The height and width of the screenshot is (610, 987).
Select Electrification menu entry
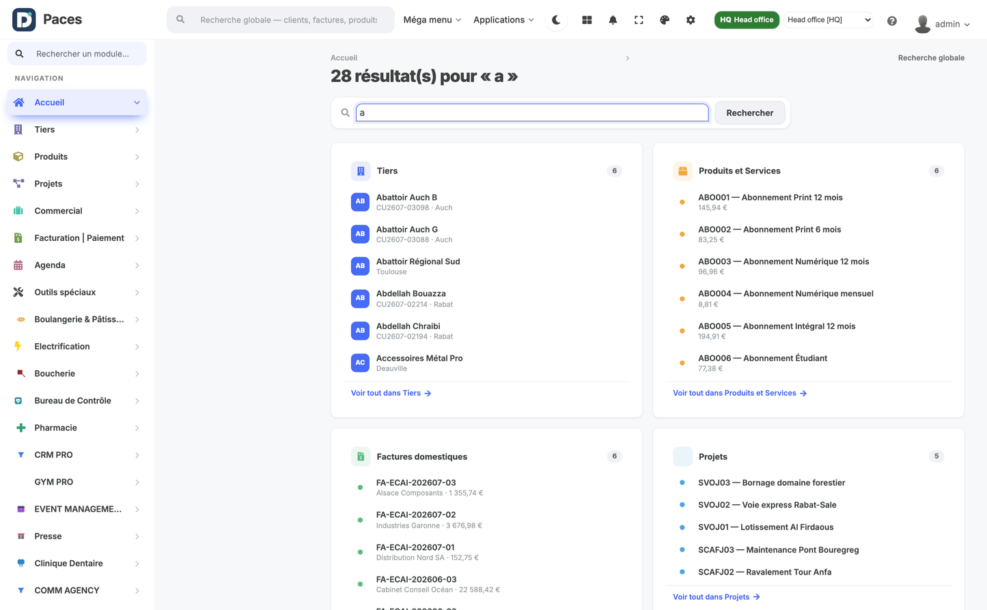coord(77,347)
